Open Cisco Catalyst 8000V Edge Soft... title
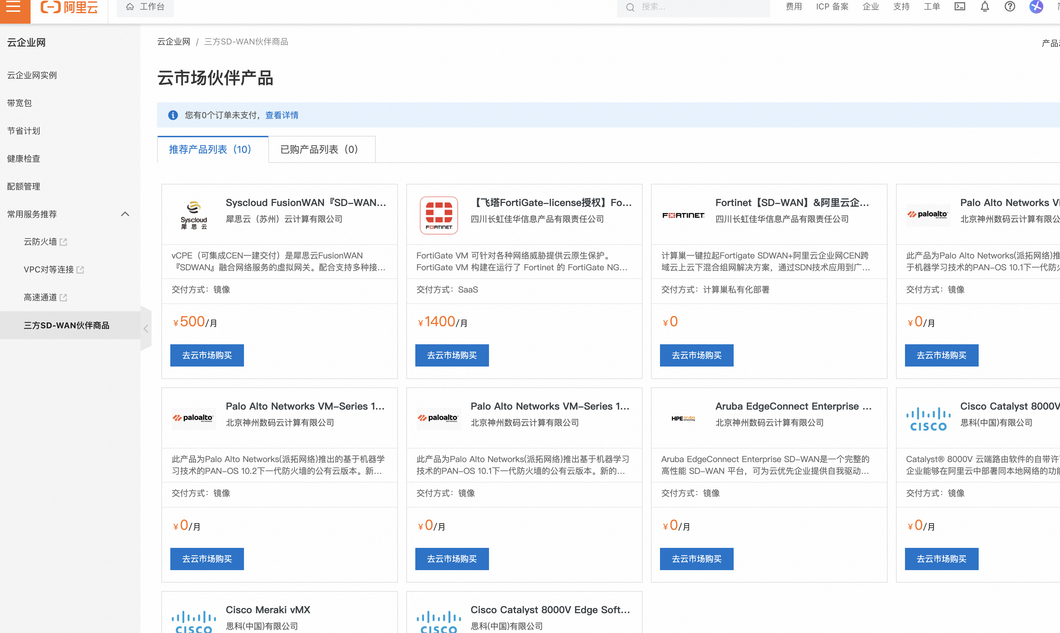The width and height of the screenshot is (1060, 633). point(550,609)
